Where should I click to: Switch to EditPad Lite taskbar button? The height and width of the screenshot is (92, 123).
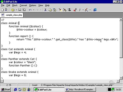pos(49,89)
